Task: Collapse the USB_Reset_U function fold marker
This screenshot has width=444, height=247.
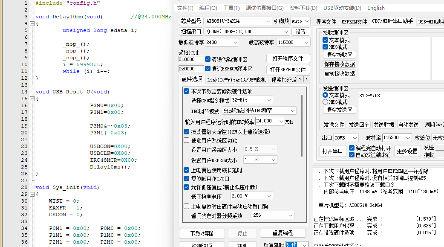Action: click(32, 99)
